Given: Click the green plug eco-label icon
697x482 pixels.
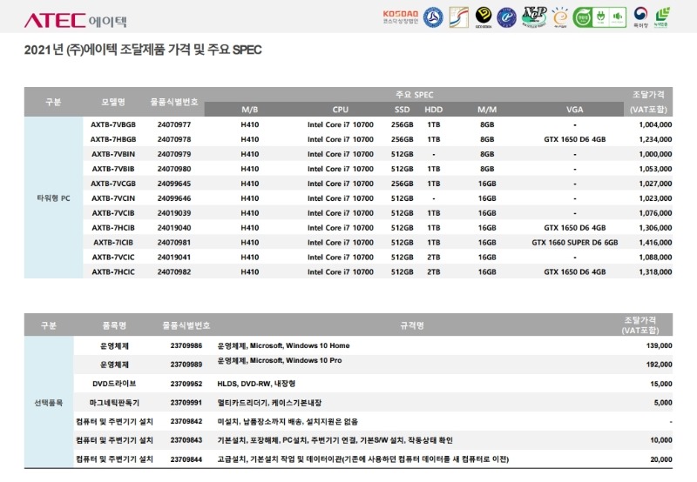Looking at the screenshot, I should tap(600, 17).
